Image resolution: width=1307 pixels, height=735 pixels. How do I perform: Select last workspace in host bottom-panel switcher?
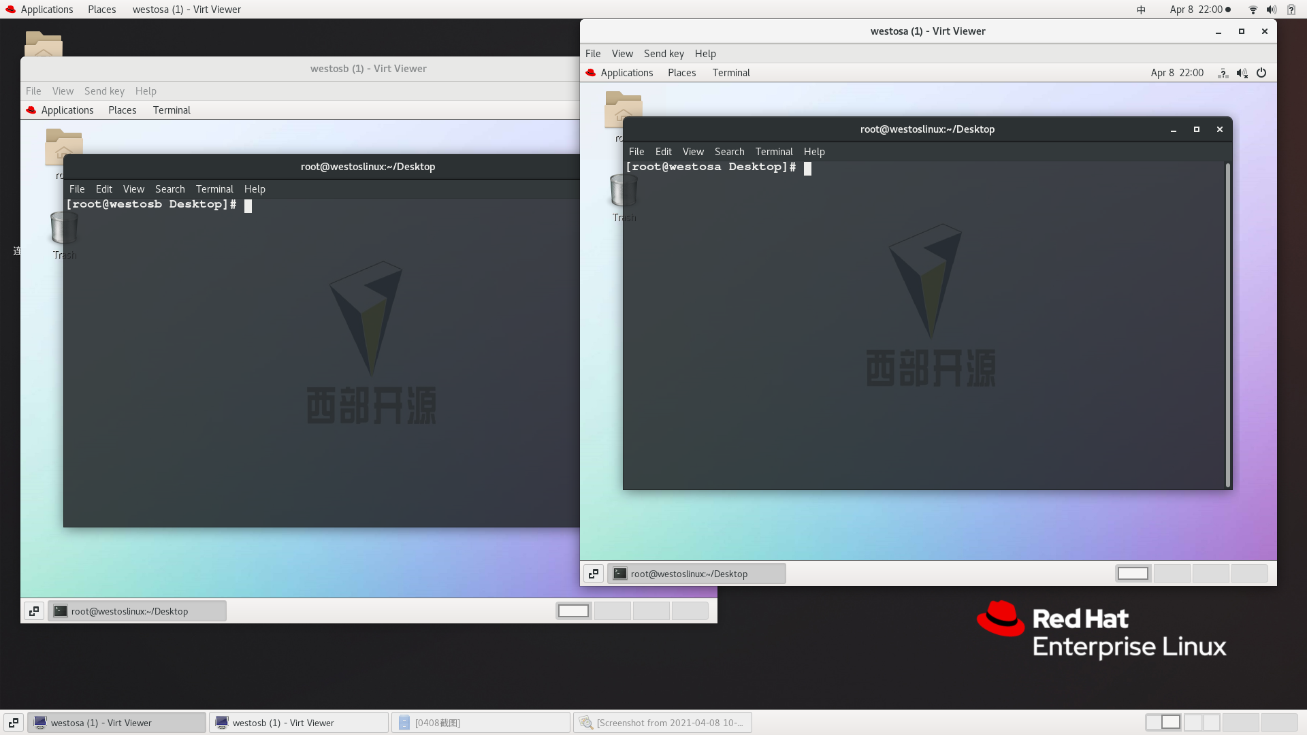pyautogui.click(x=1280, y=723)
